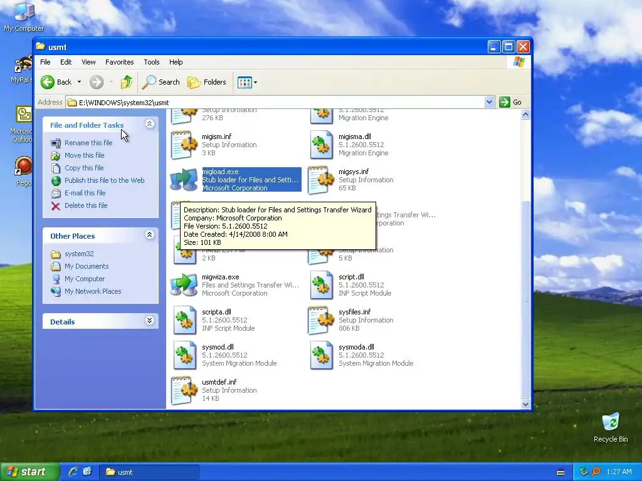
Task: Click the Up folder toolbar icon
Action: [x=127, y=82]
